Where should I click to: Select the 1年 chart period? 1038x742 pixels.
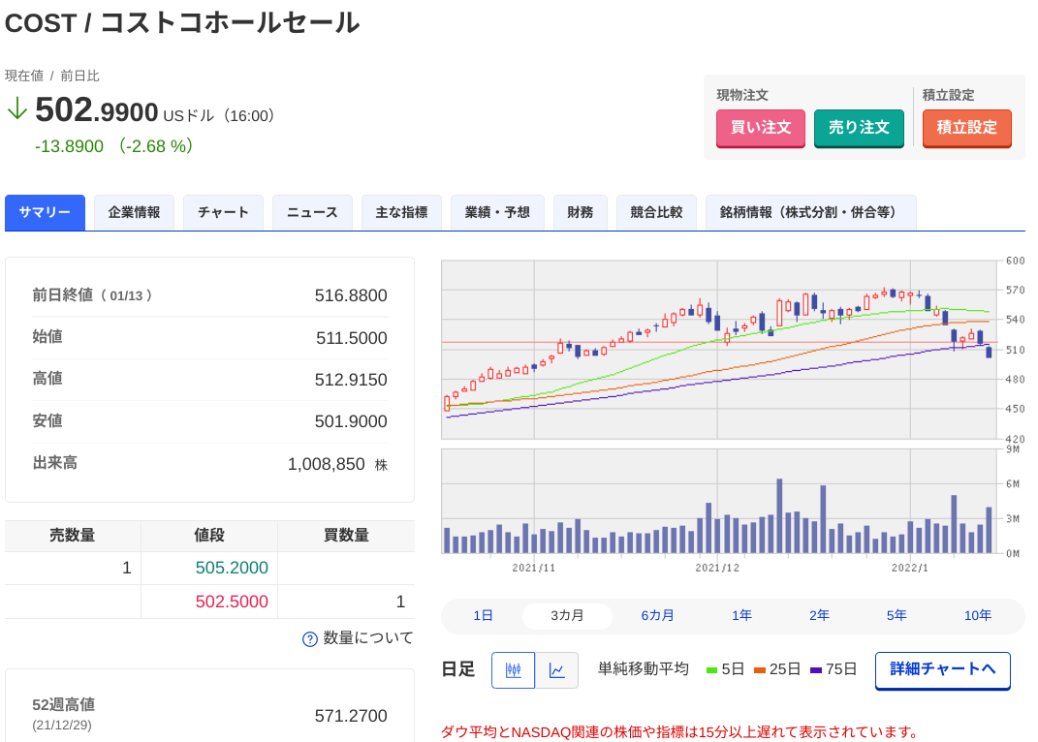pos(741,615)
